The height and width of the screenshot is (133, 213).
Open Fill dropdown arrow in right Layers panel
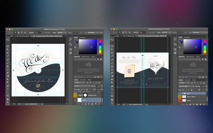click(207, 90)
